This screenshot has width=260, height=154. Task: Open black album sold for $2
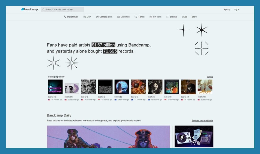click(105, 87)
